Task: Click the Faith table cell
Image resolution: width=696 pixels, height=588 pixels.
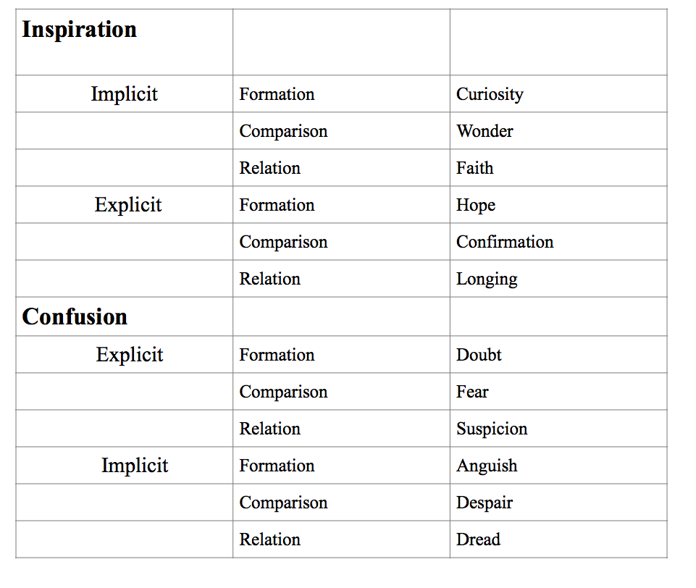Action: (558, 168)
